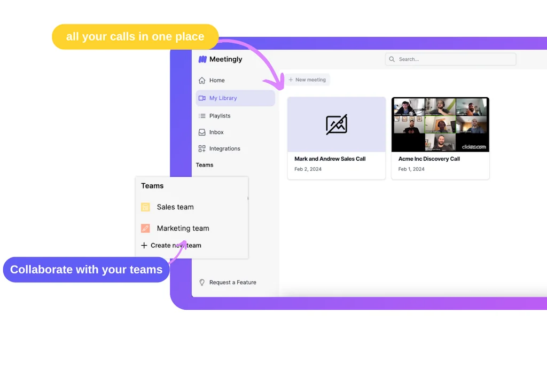Screen dimensions: 547x369
Task: Open the Home page icon
Action: (x=202, y=80)
